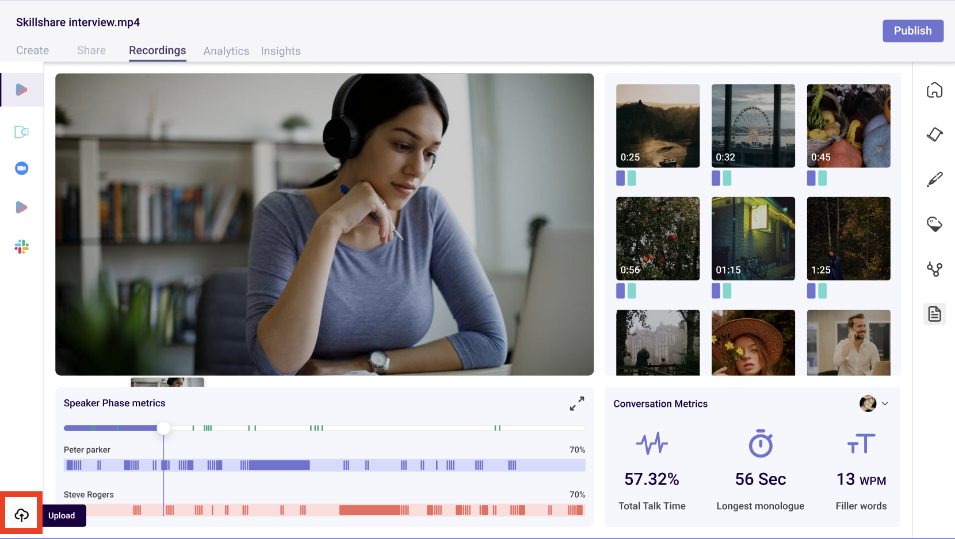The height and width of the screenshot is (539, 955).
Task: Open the 1:25 forest clip
Action: tap(849, 238)
